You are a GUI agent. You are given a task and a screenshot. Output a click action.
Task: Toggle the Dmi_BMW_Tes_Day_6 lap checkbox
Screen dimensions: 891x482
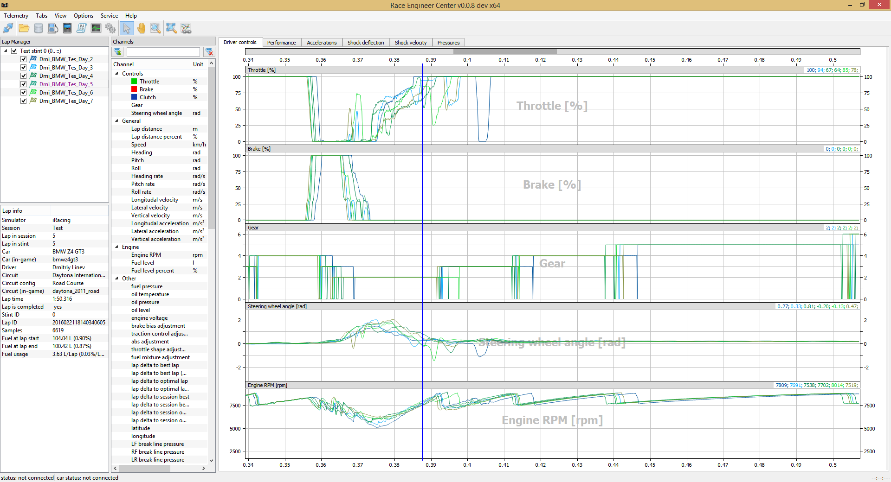pos(24,93)
